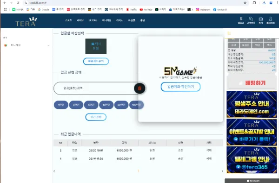Viewport: 279px width, 183px height.
Task: Click the 맥스 bet slip amount button
Action: click(269, 45)
